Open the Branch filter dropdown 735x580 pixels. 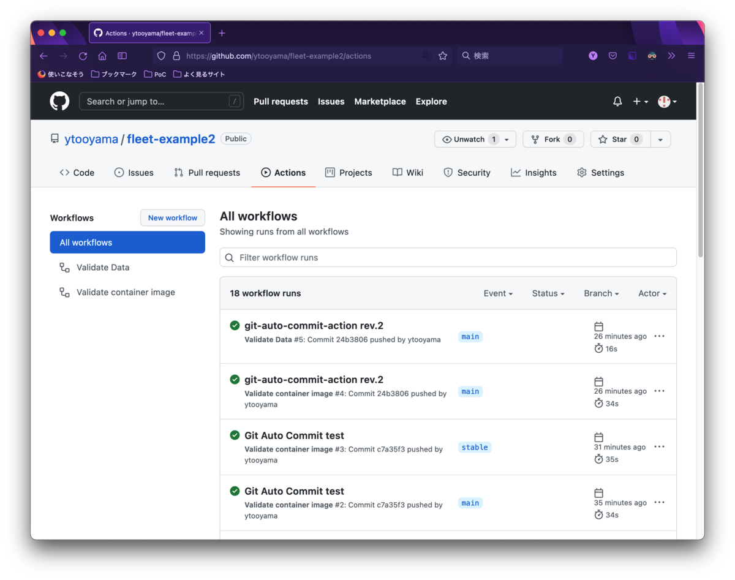coord(601,293)
